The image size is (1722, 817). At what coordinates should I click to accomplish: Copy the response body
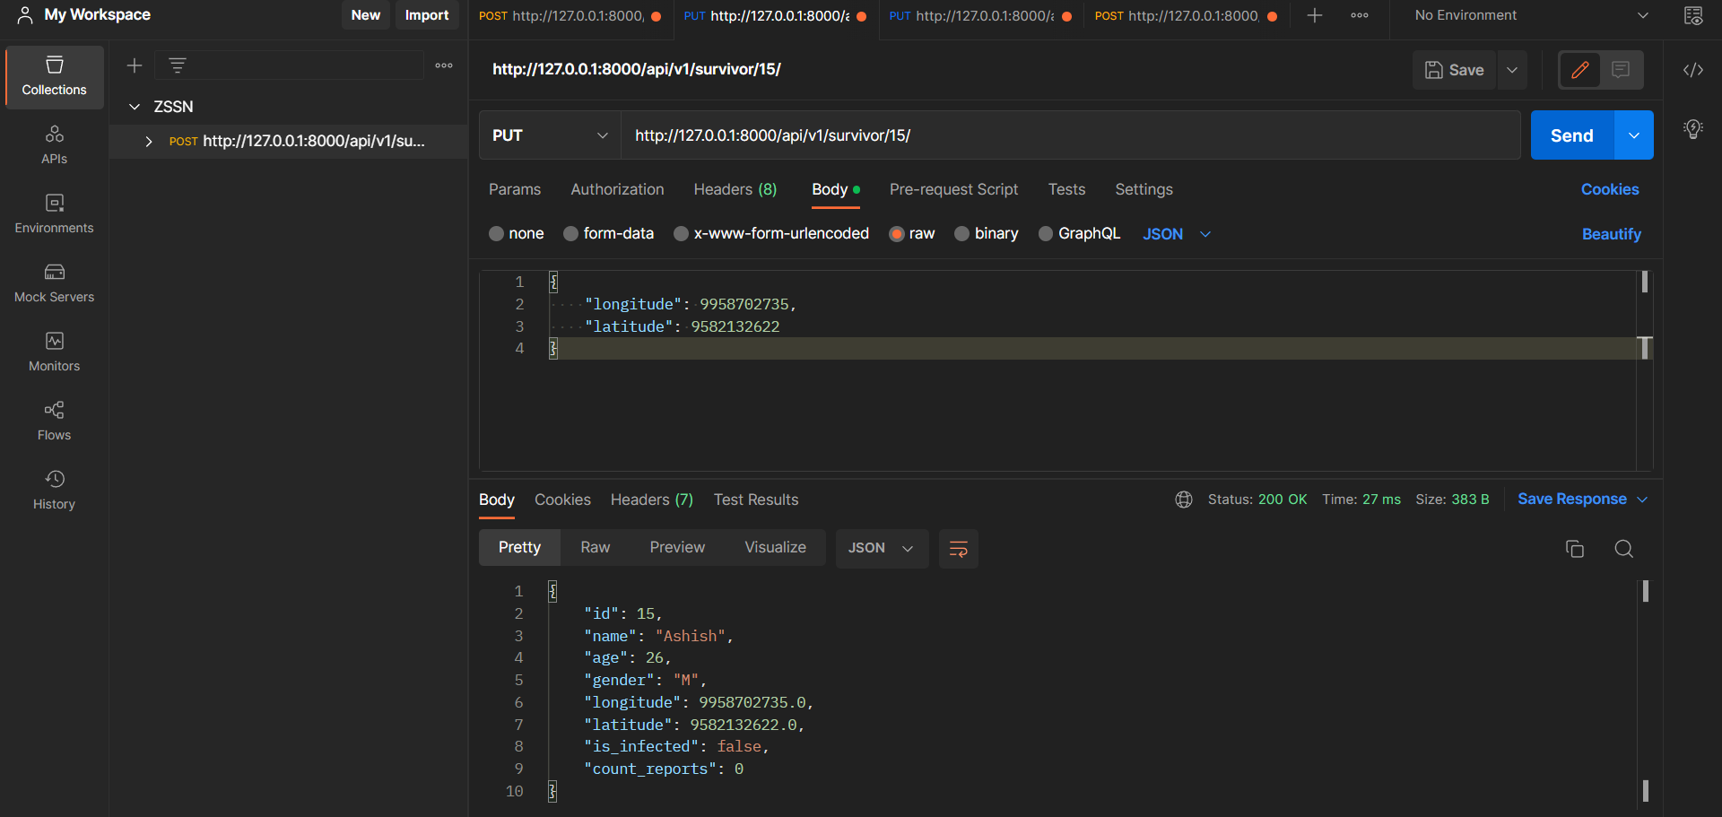1575,548
